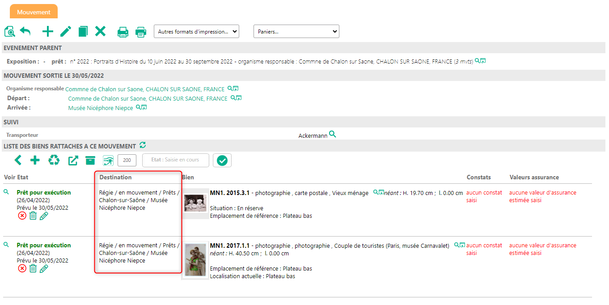This screenshot has height=305, width=609.
Task: Select the Mouvement tab
Action: 34,12
